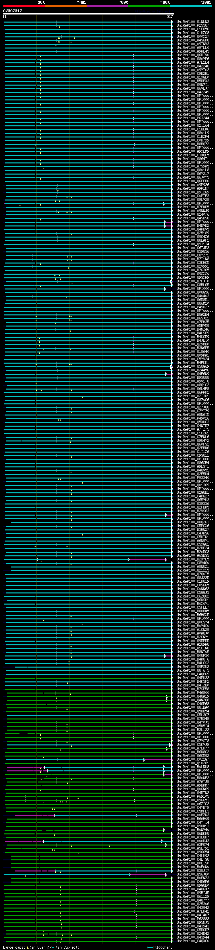Click hit label UniRef100_Q86SB4
The height and width of the screenshot is (950, 215).
click(193, 462)
